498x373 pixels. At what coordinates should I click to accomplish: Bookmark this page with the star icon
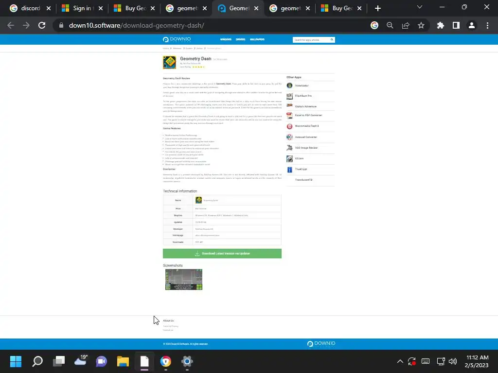click(x=421, y=25)
